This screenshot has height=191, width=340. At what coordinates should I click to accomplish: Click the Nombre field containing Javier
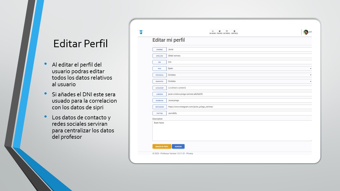click(239, 49)
